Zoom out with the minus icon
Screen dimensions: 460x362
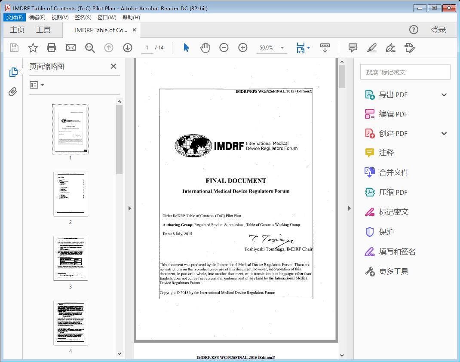(224, 47)
